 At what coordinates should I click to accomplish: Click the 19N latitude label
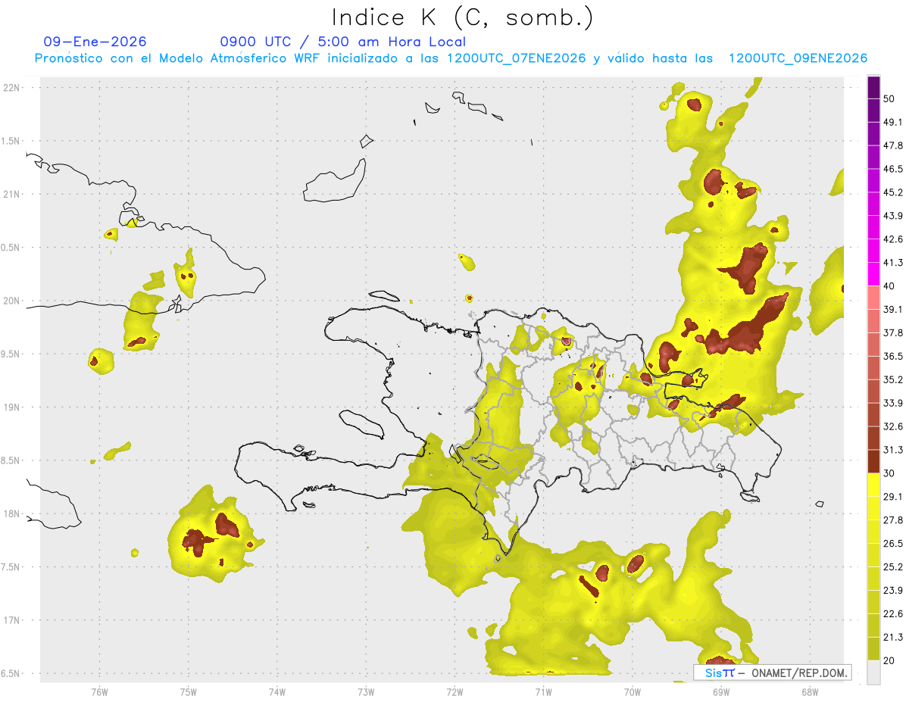[11, 407]
